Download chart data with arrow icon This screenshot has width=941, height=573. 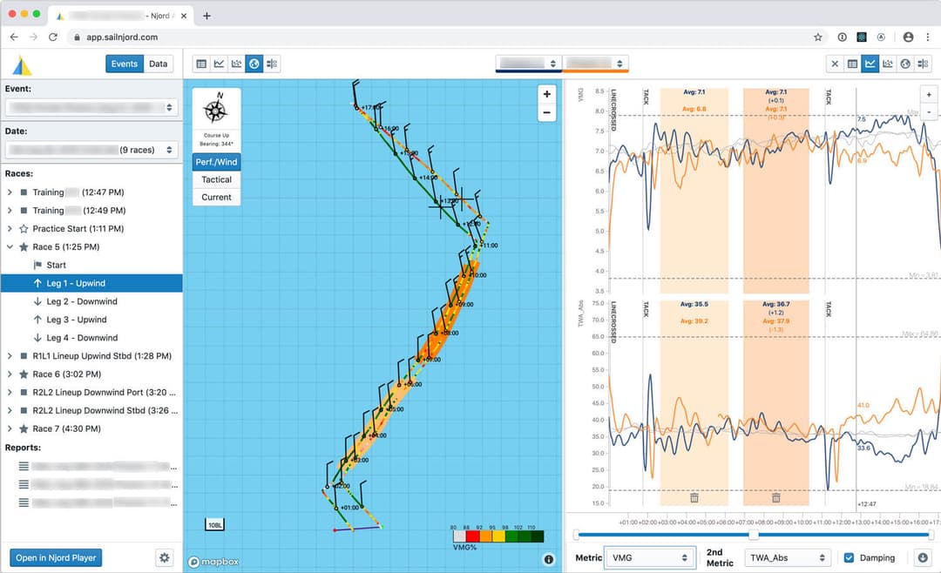pyautogui.click(x=923, y=557)
